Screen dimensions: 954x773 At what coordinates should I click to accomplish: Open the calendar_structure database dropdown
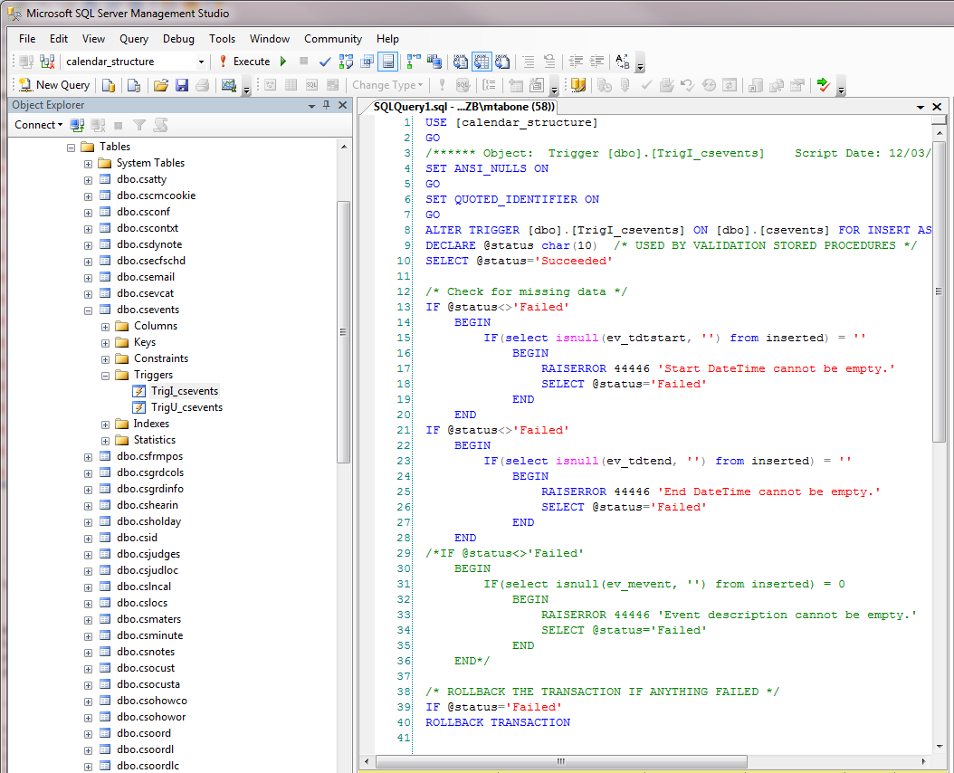(201, 62)
